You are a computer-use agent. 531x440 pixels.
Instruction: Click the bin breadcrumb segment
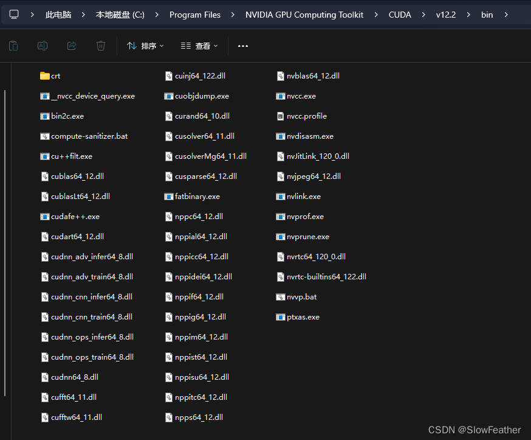[x=487, y=15]
